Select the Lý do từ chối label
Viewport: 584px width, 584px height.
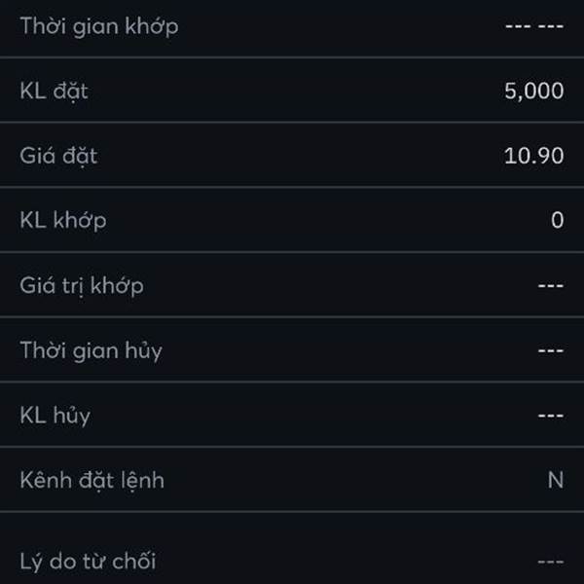pos(88,562)
